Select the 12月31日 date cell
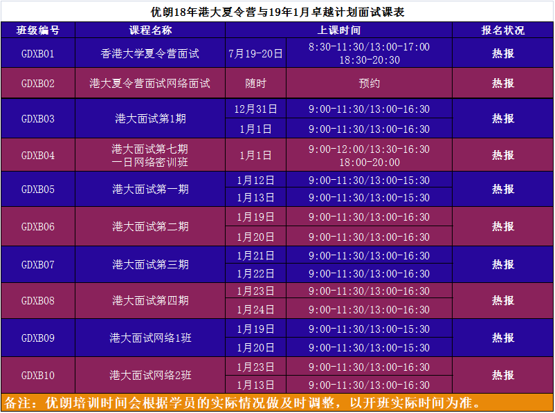Image resolution: width=555 pixels, height=413 pixels. (255, 109)
